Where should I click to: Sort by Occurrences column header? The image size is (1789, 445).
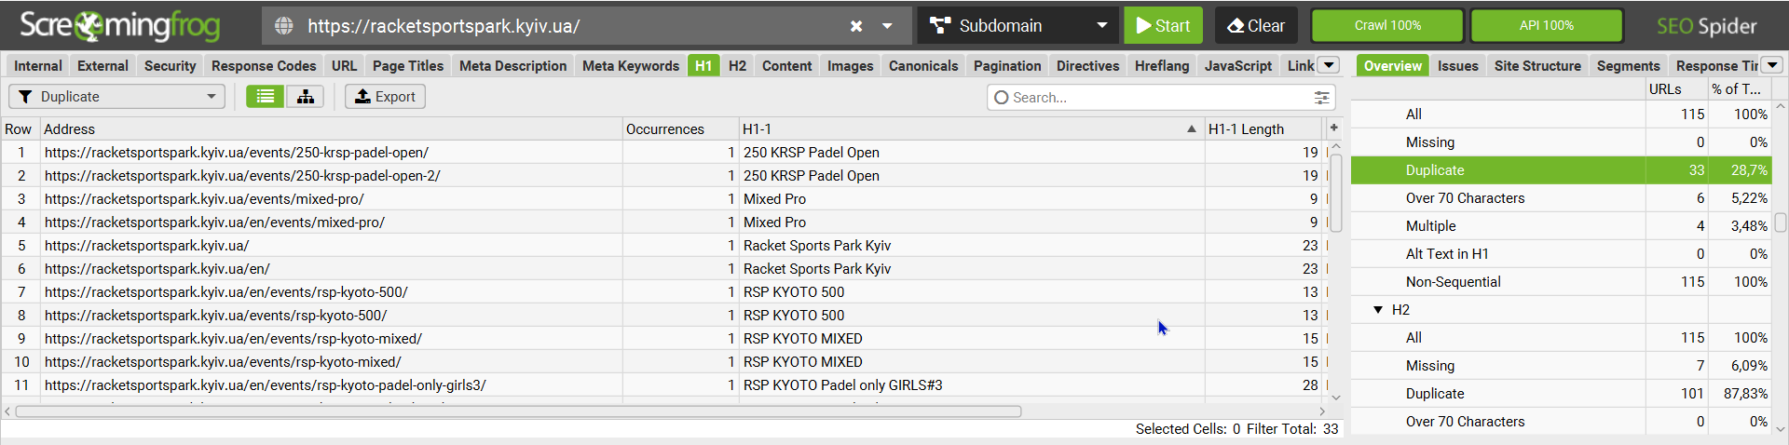[680, 128]
